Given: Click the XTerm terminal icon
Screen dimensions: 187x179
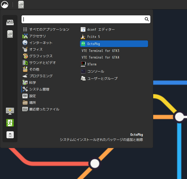Looking at the screenshot, I should coord(83,64).
